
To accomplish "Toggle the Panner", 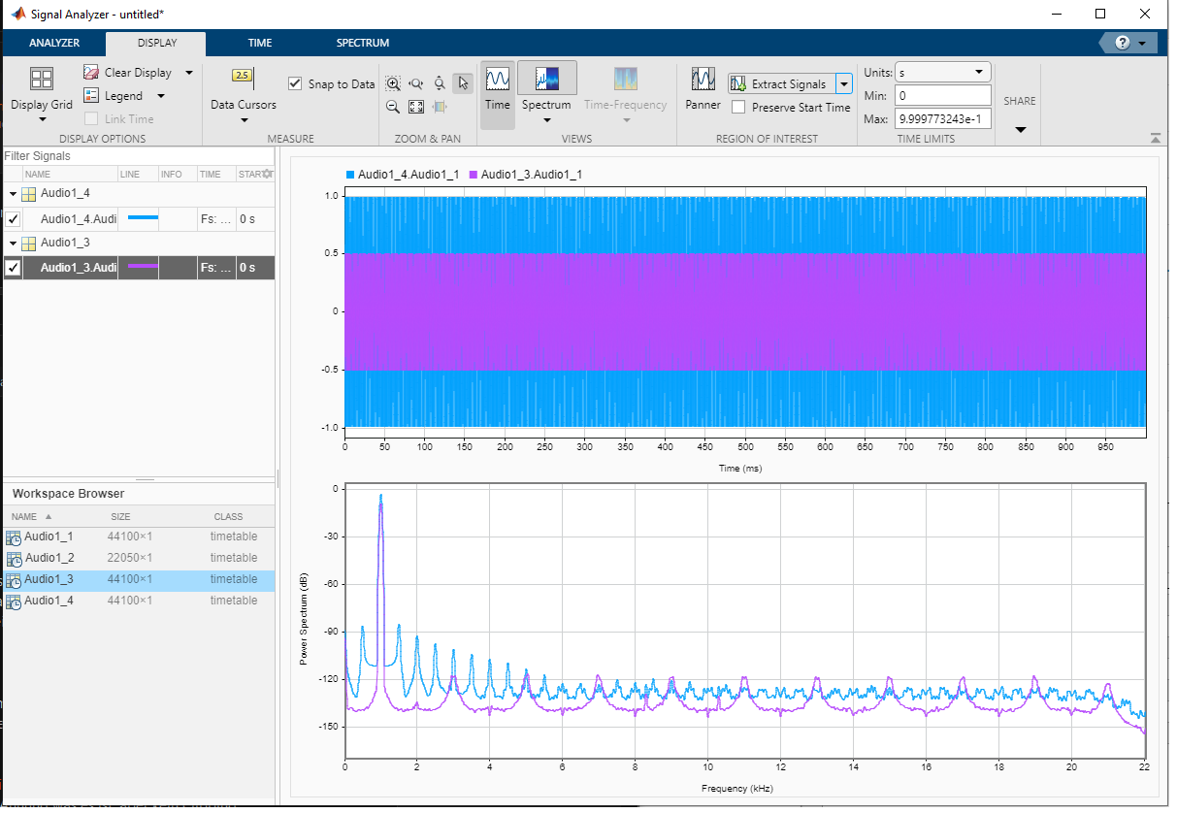I will 703,87.
